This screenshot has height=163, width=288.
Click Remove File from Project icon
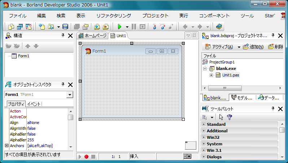click(106, 27)
